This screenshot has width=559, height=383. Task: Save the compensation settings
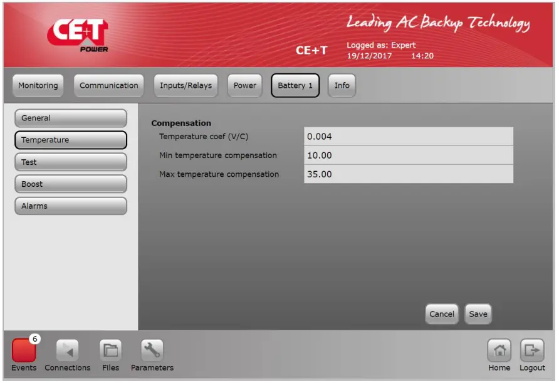point(478,314)
